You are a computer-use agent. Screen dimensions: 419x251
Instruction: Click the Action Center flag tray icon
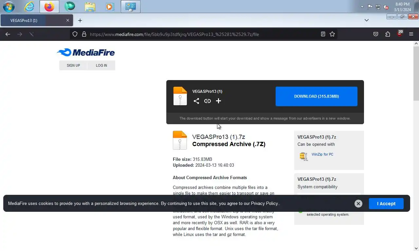tap(370, 7)
